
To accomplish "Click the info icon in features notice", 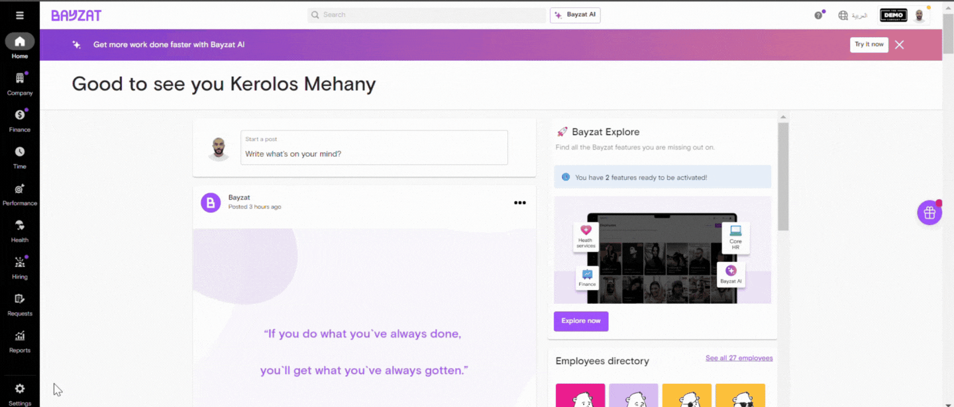I will point(566,177).
